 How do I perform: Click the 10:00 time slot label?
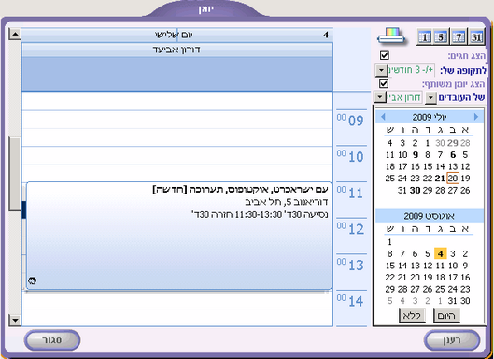pyautogui.click(x=350, y=156)
